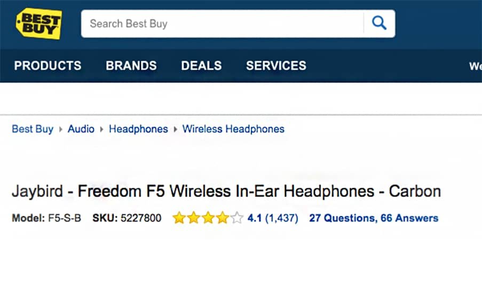Open the Headphones breadcrumb category
The height and width of the screenshot is (297, 482).
(138, 129)
